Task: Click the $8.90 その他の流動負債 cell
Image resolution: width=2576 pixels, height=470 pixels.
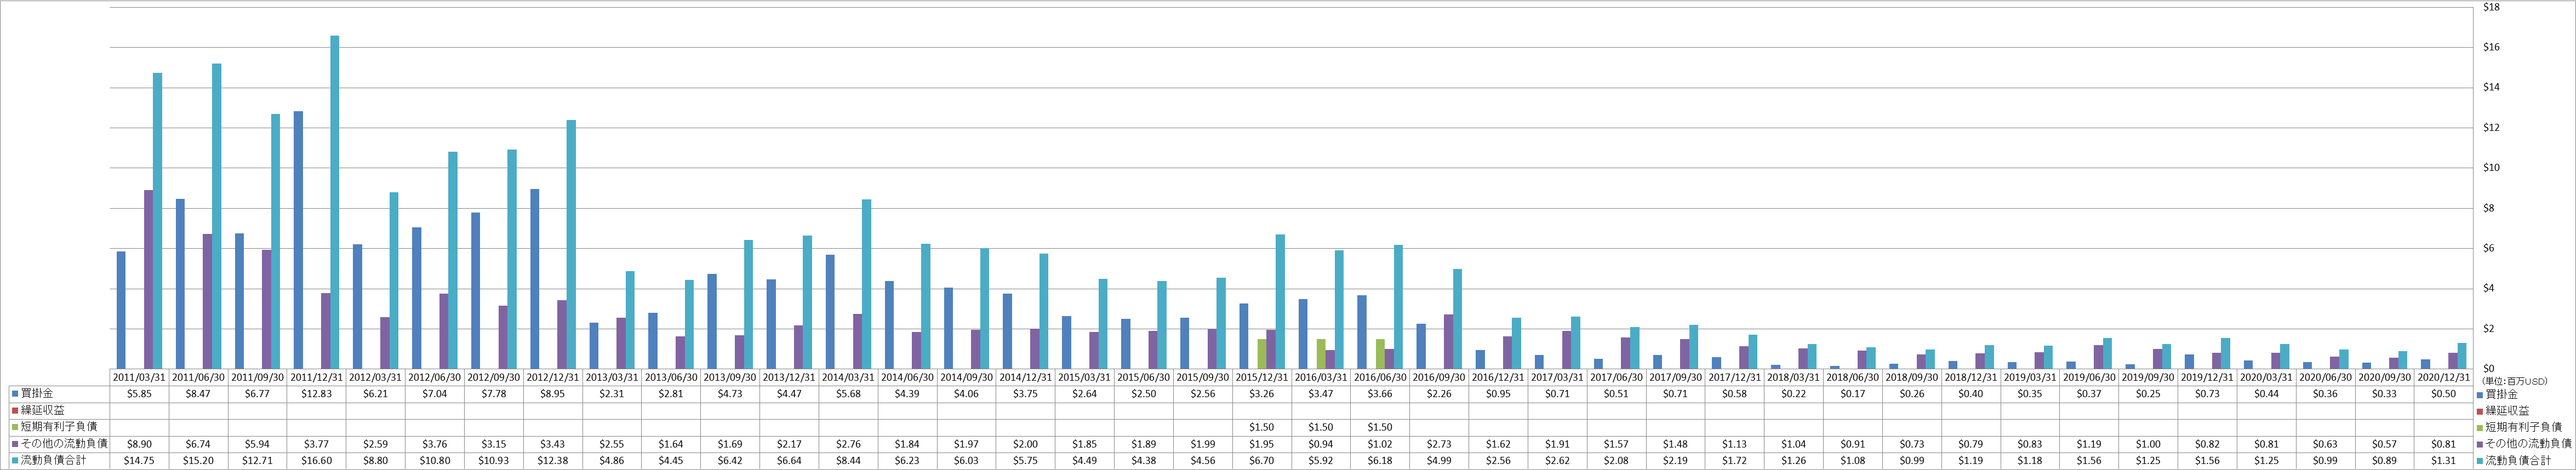Action: point(138,444)
